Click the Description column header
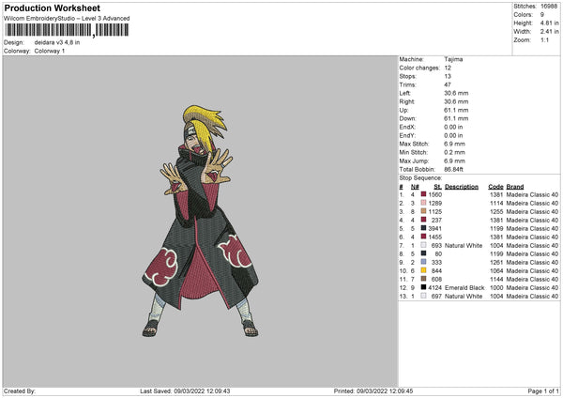The height and width of the screenshot is (398, 563). pyautogui.click(x=462, y=186)
